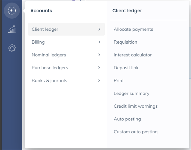Open Custom auto posting
This screenshot has height=150, width=191.
coord(136,132)
